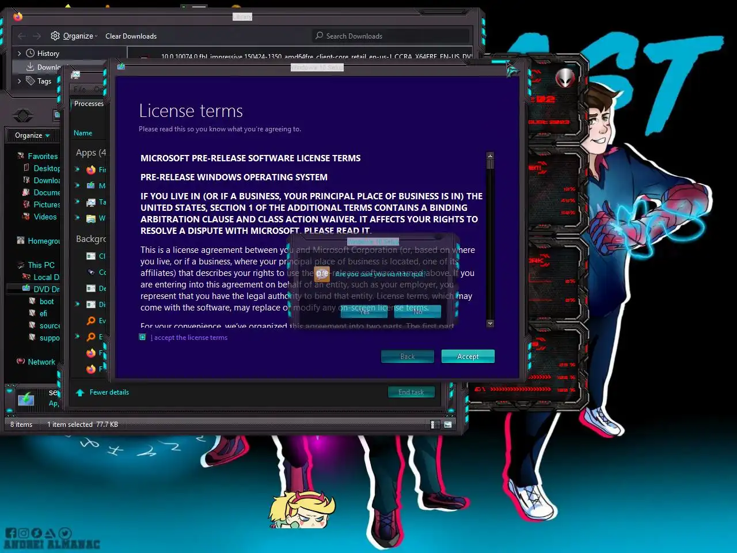Click the Firefox logo in the Library window
The width and height of the screenshot is (737, 553).
point(17,16)
